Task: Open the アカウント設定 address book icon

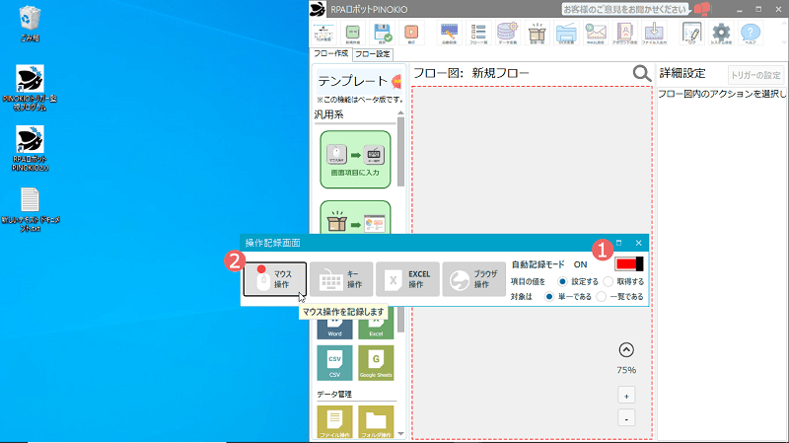Action: point(624,34)
